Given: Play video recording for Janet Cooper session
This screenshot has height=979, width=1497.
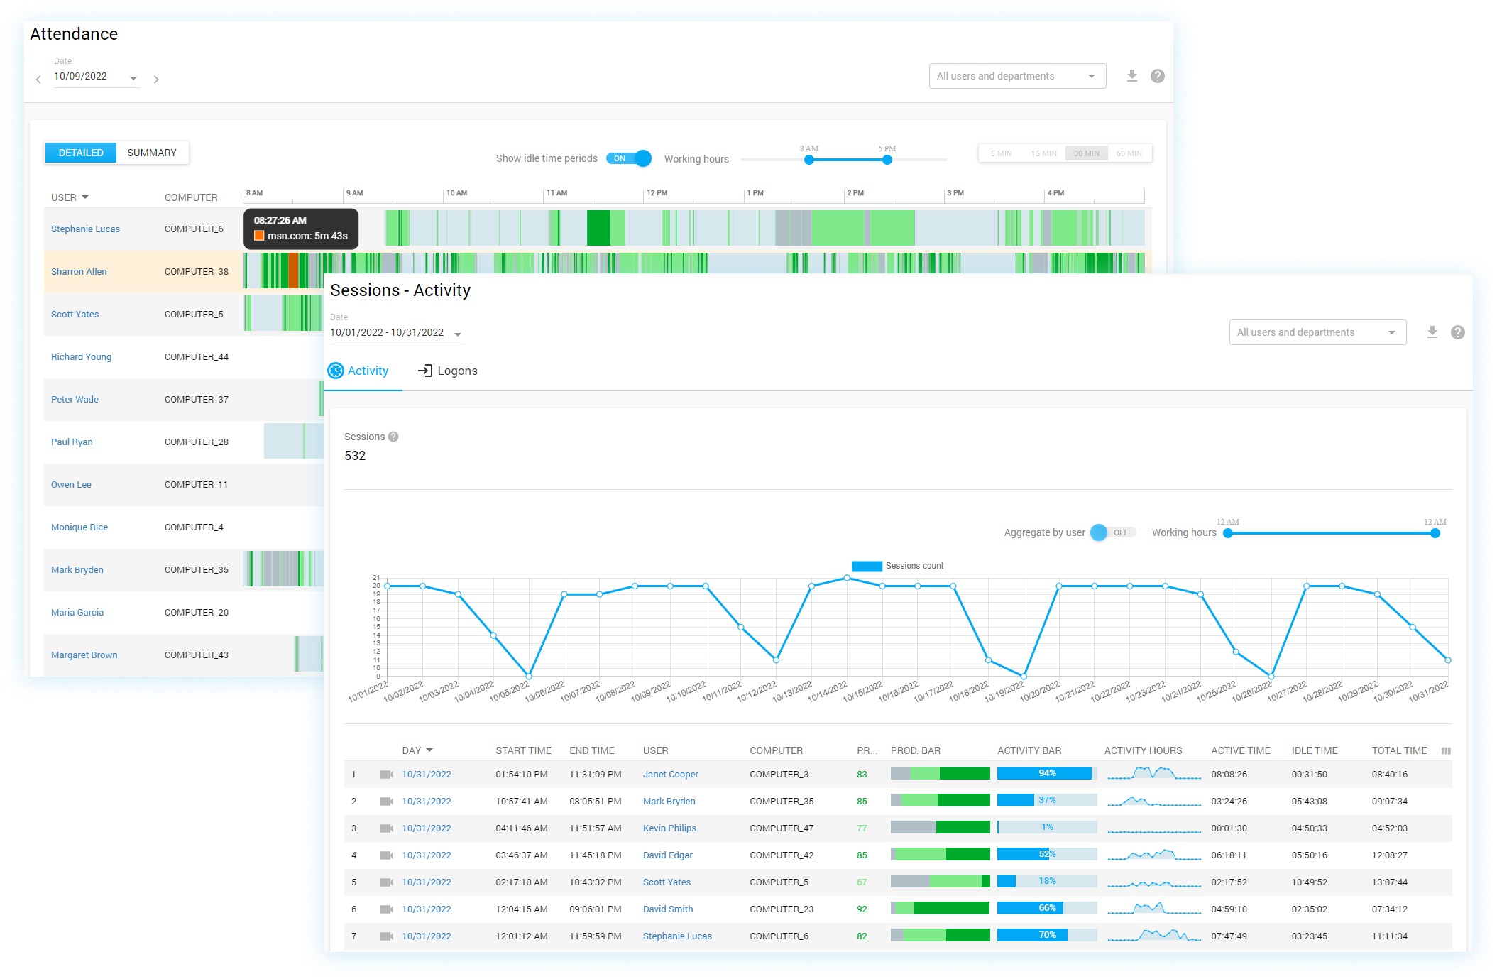Looking at the screenshot, I should point(387,775).
